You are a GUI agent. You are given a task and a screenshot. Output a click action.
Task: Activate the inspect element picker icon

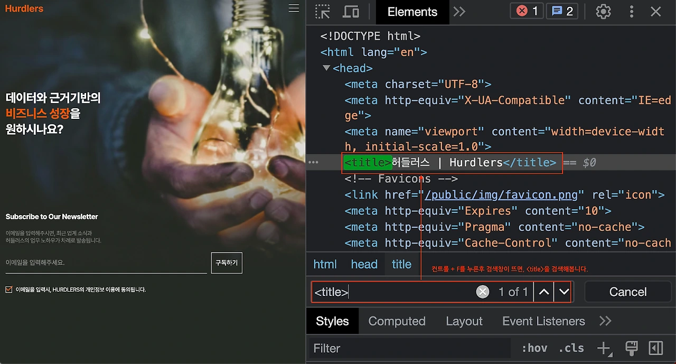[323, 12]
